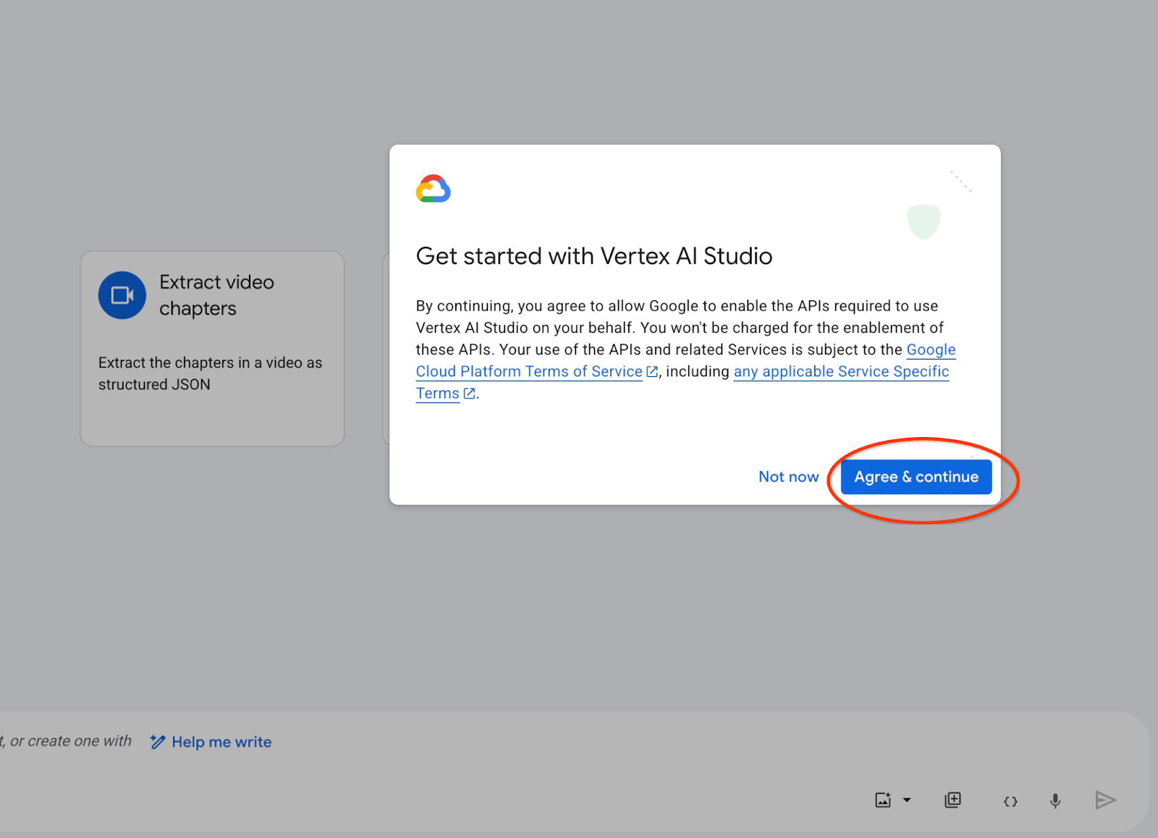This screenshot has width=1158, height=838.
Task: Click the Help me write link
Action: coord(221,742)
